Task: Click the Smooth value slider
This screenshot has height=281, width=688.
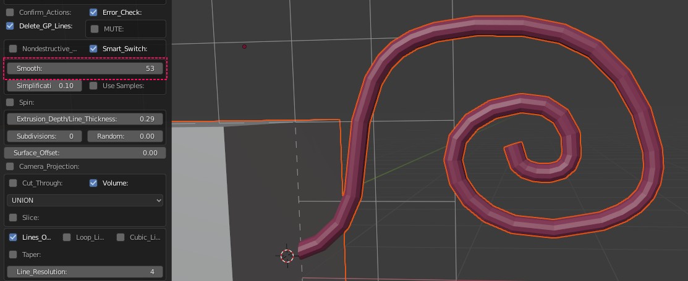Action: 85,68
